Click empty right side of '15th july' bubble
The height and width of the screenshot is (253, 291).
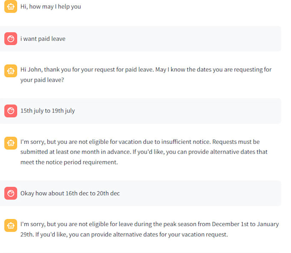click(x=193, y=111)
